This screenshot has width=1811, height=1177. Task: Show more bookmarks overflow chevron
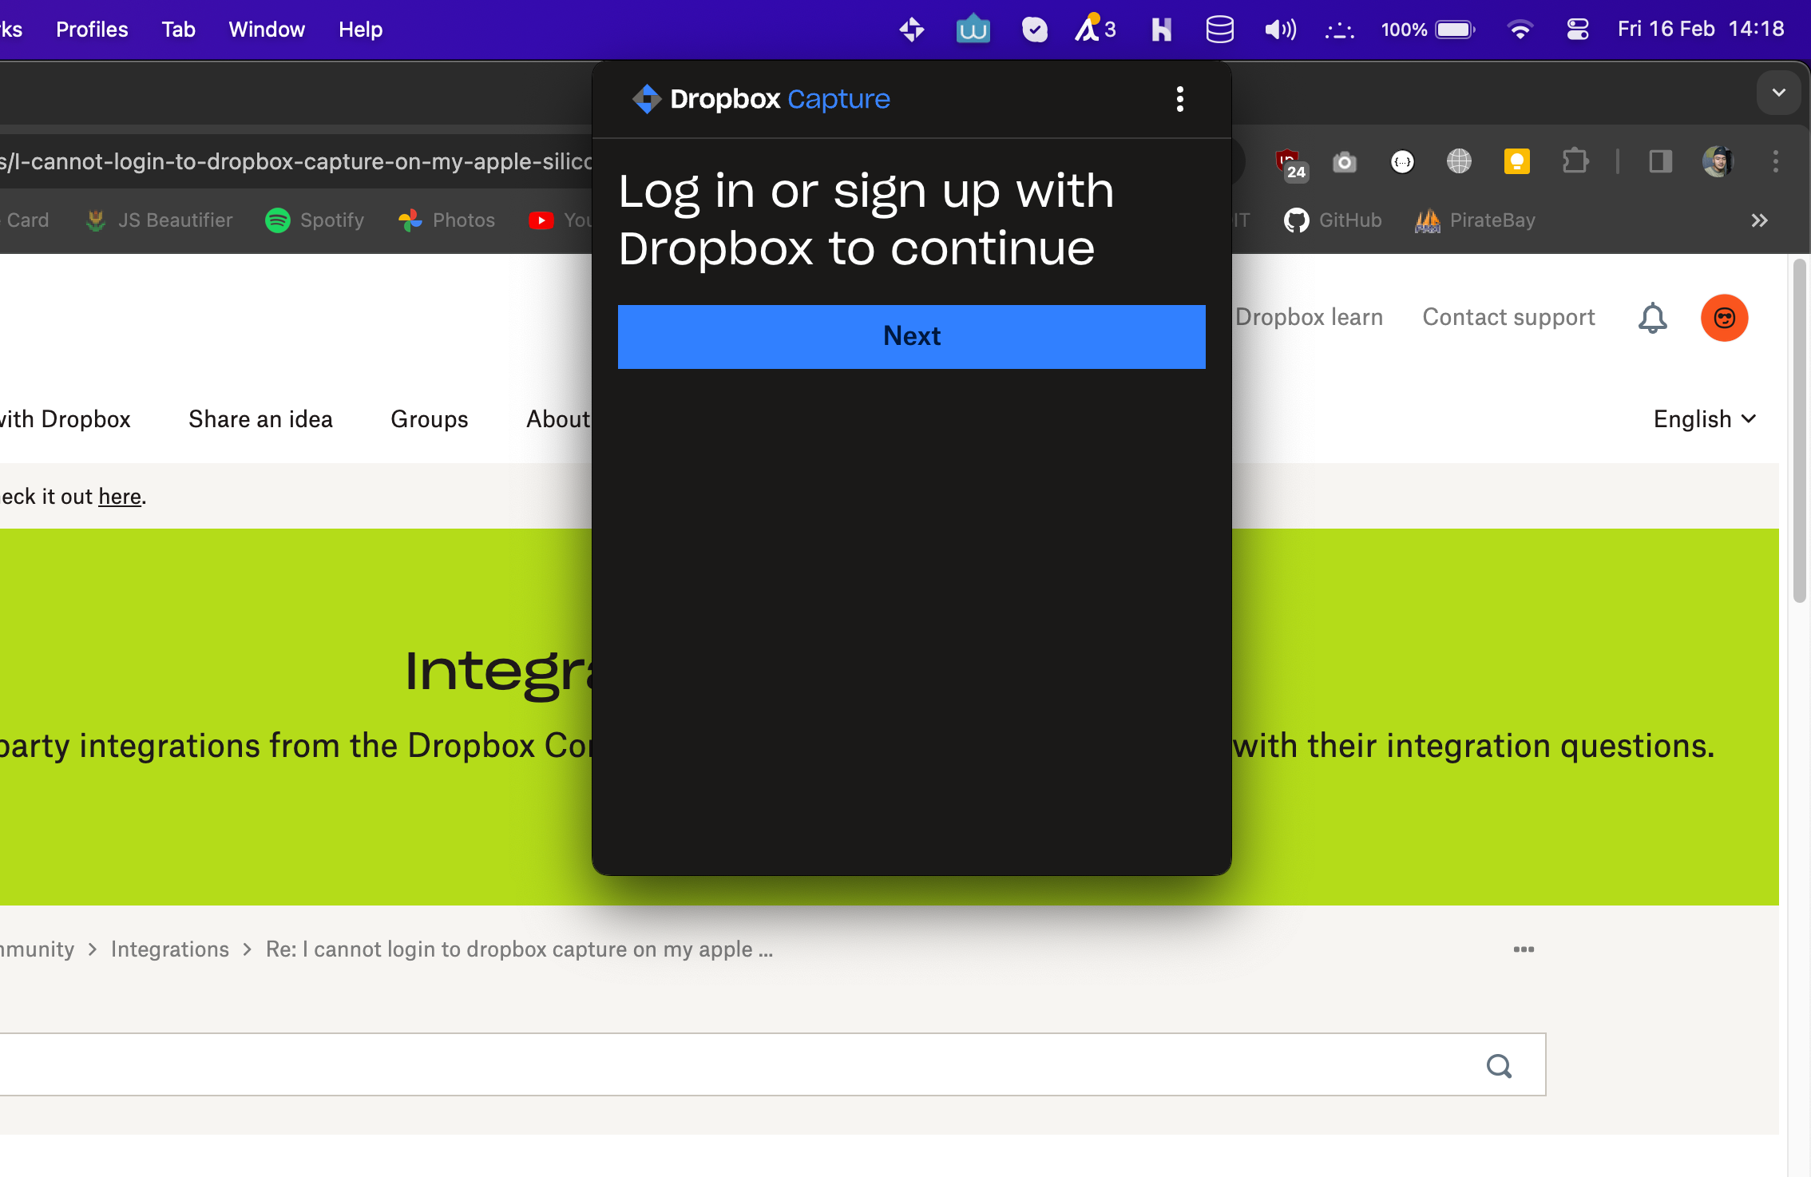click(1759, 220)
